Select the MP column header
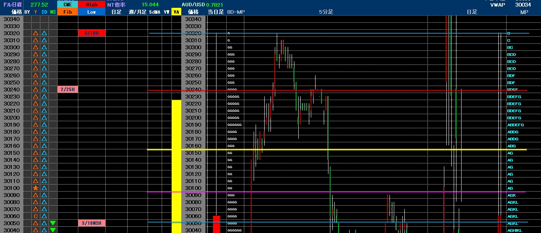541x233 pixels. tap(524, 12)
